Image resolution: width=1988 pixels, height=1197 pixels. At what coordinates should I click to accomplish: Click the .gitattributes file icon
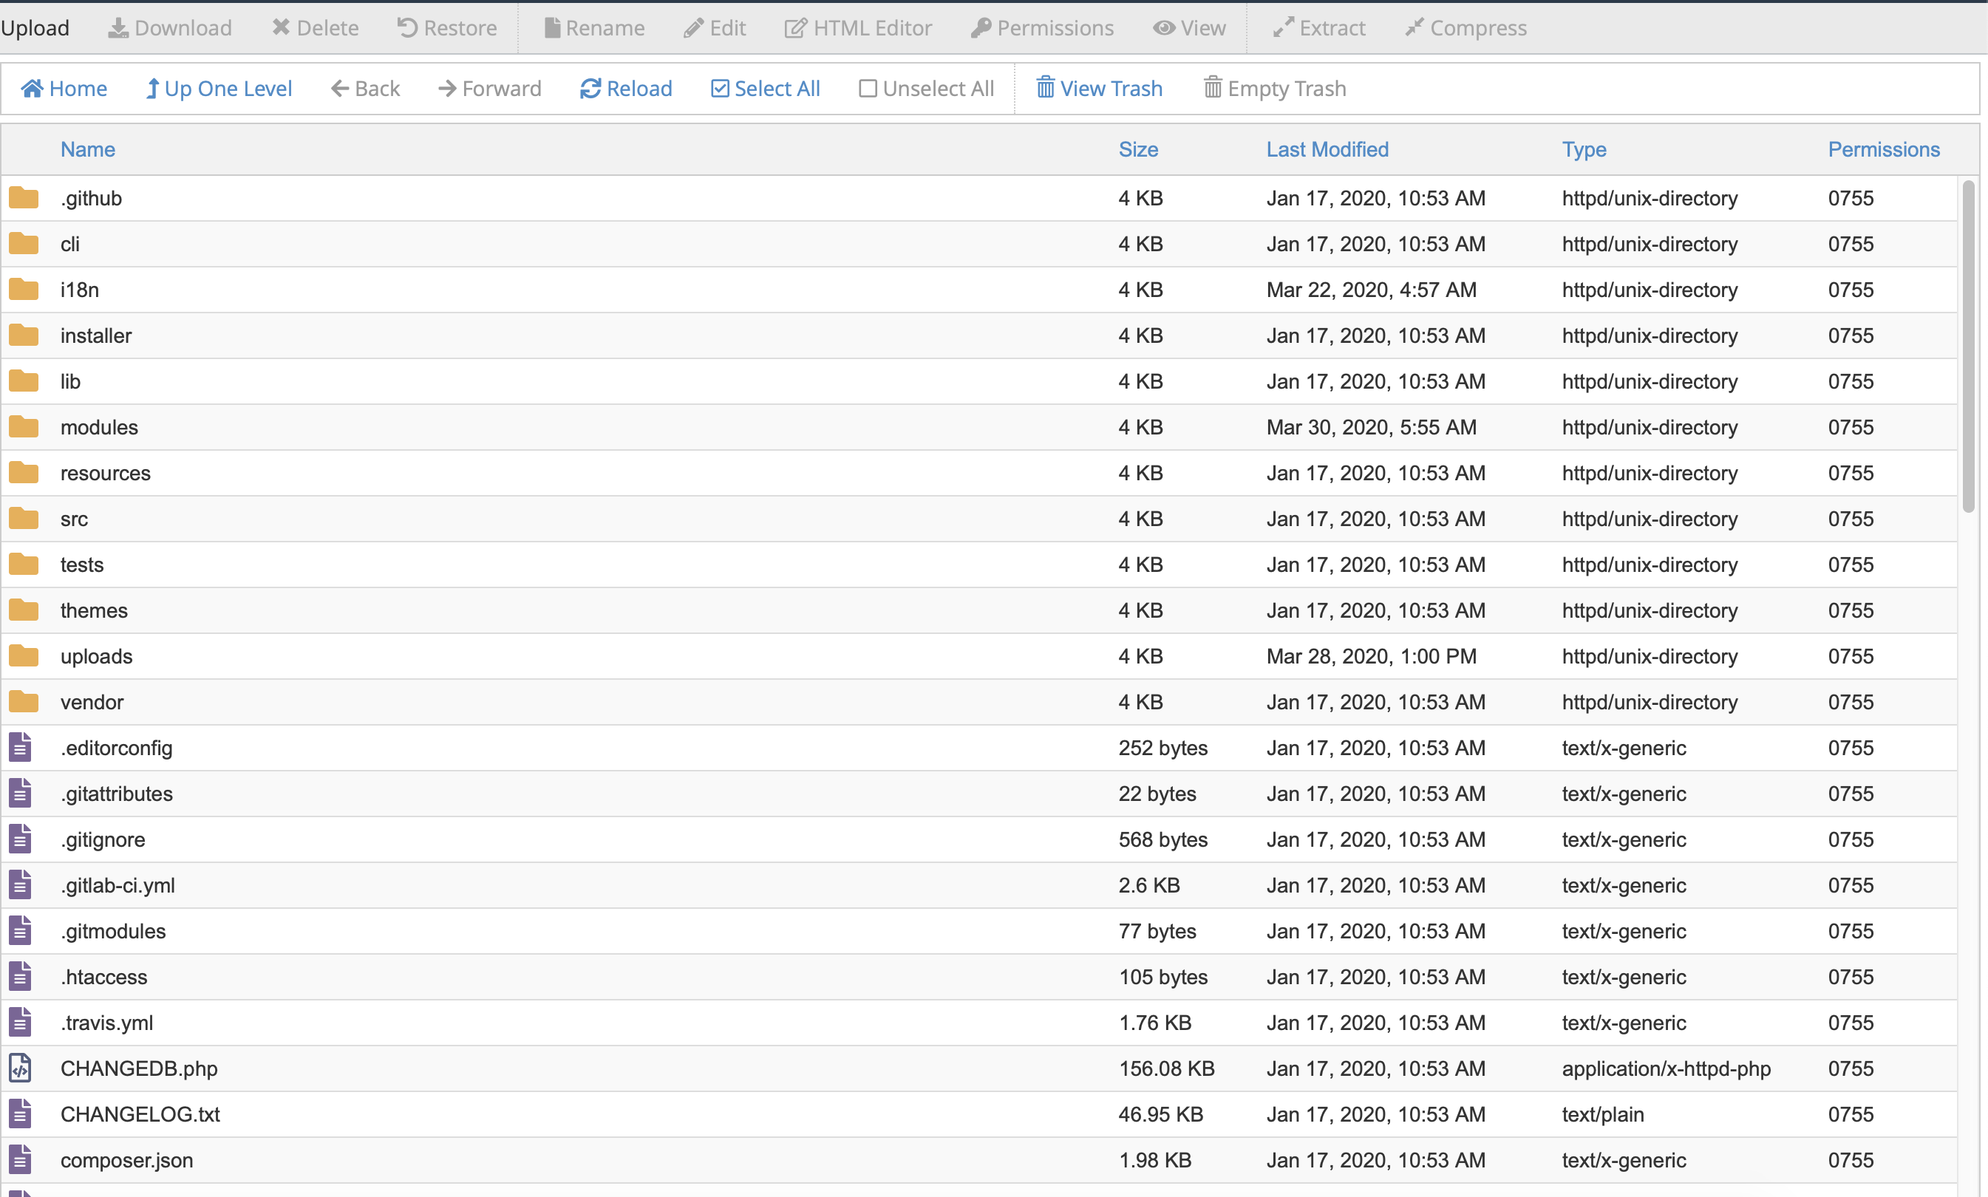tap(20, 794)
